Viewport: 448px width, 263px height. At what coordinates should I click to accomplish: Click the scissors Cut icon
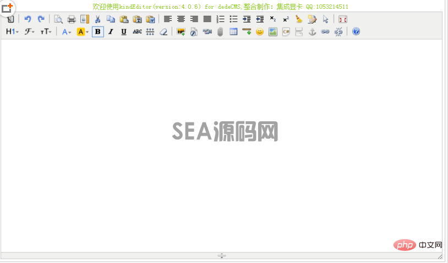click(98, 19)
